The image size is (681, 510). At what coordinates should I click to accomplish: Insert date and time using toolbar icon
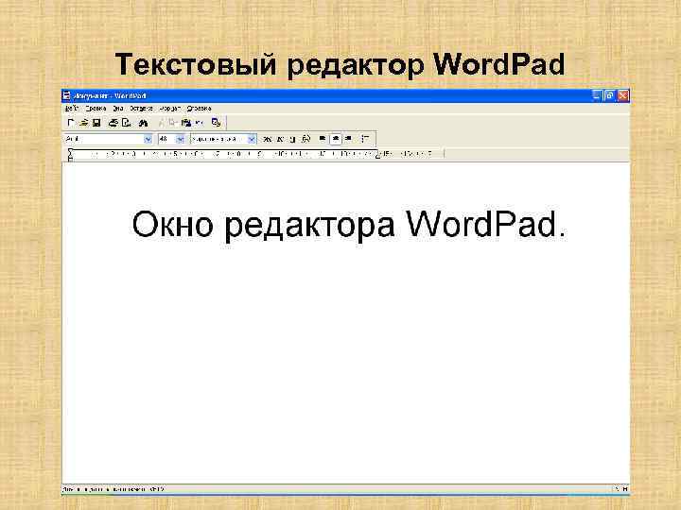pyautogui.click(x=216, y=123)
